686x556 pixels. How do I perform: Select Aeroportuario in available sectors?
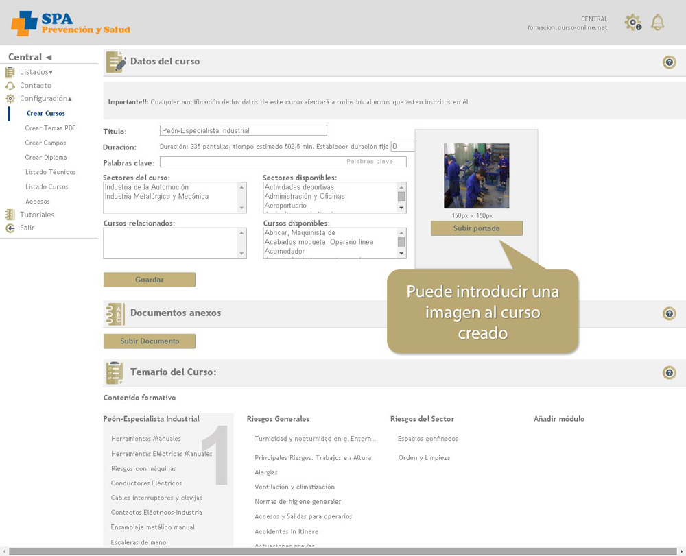285,206
